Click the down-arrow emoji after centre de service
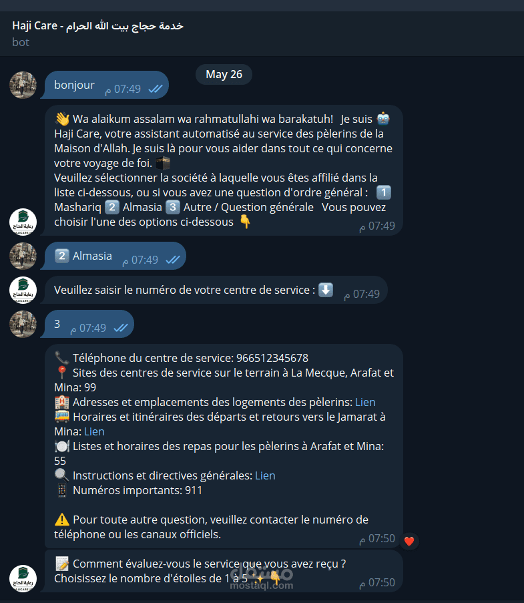The height and width of the screenshot is (603, 524). click(326, 290)
